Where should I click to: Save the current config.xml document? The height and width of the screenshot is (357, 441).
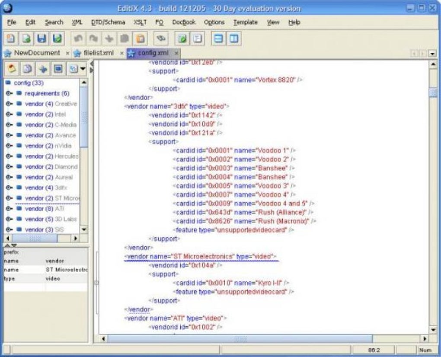[x=41, y=38]
